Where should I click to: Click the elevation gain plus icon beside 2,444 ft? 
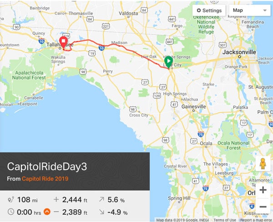tap(56, 199)
